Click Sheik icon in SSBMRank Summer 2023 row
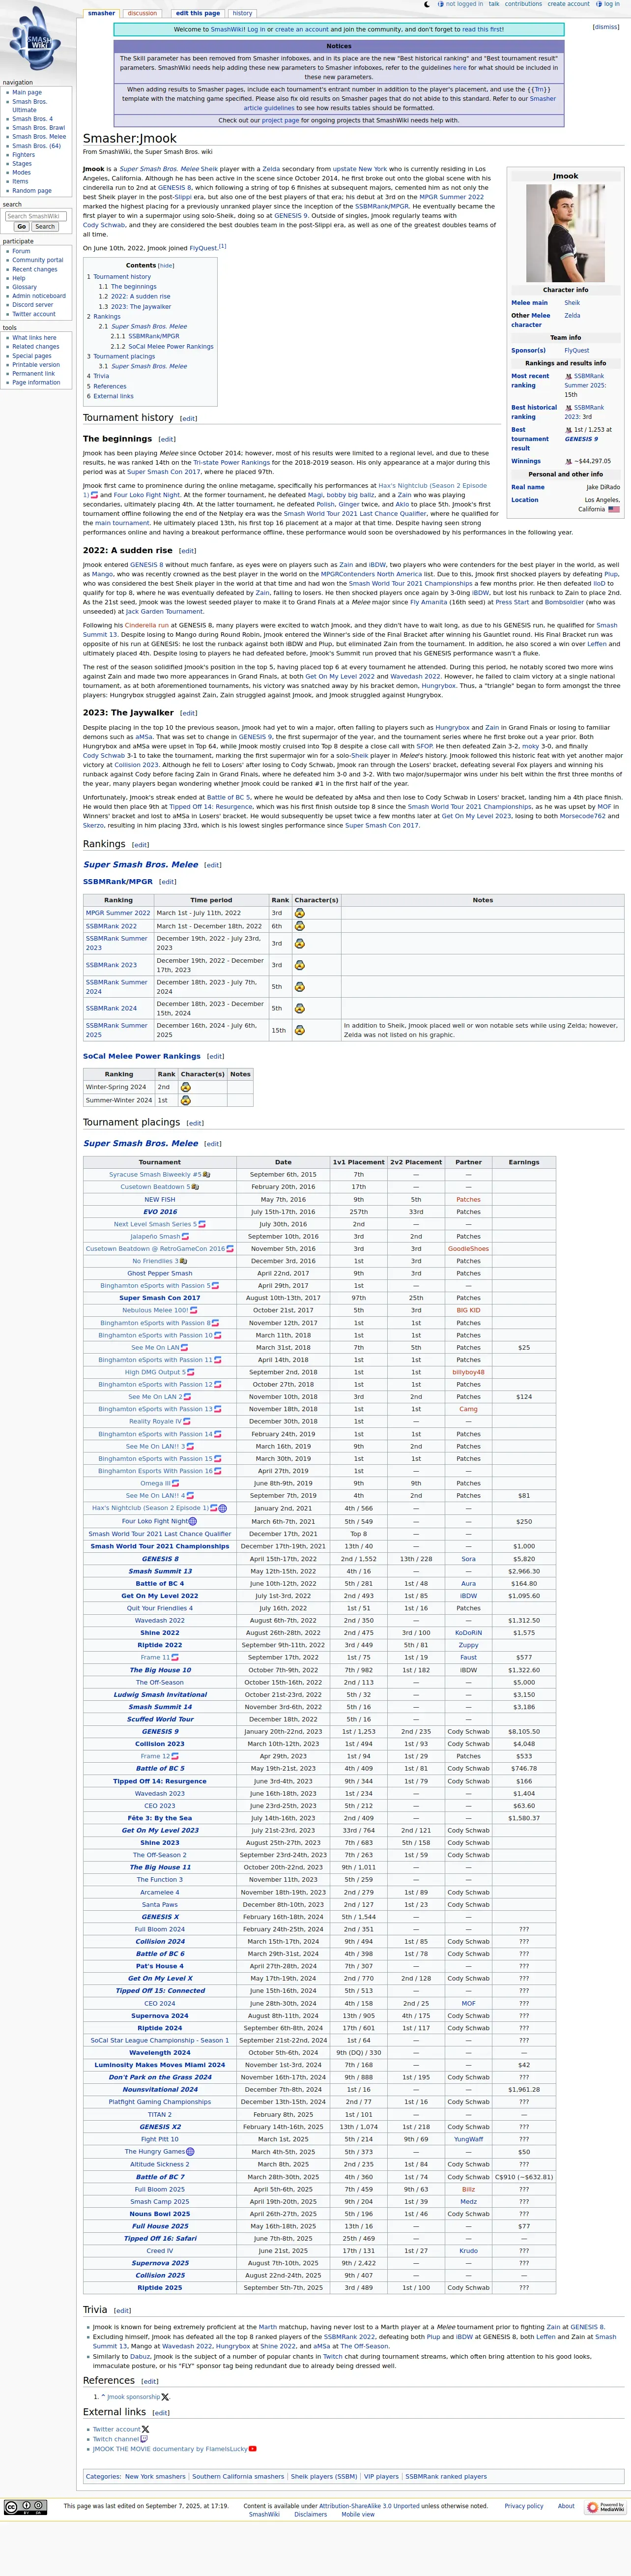Viewport: 631px width, 2576px height. tap(299, 943)
